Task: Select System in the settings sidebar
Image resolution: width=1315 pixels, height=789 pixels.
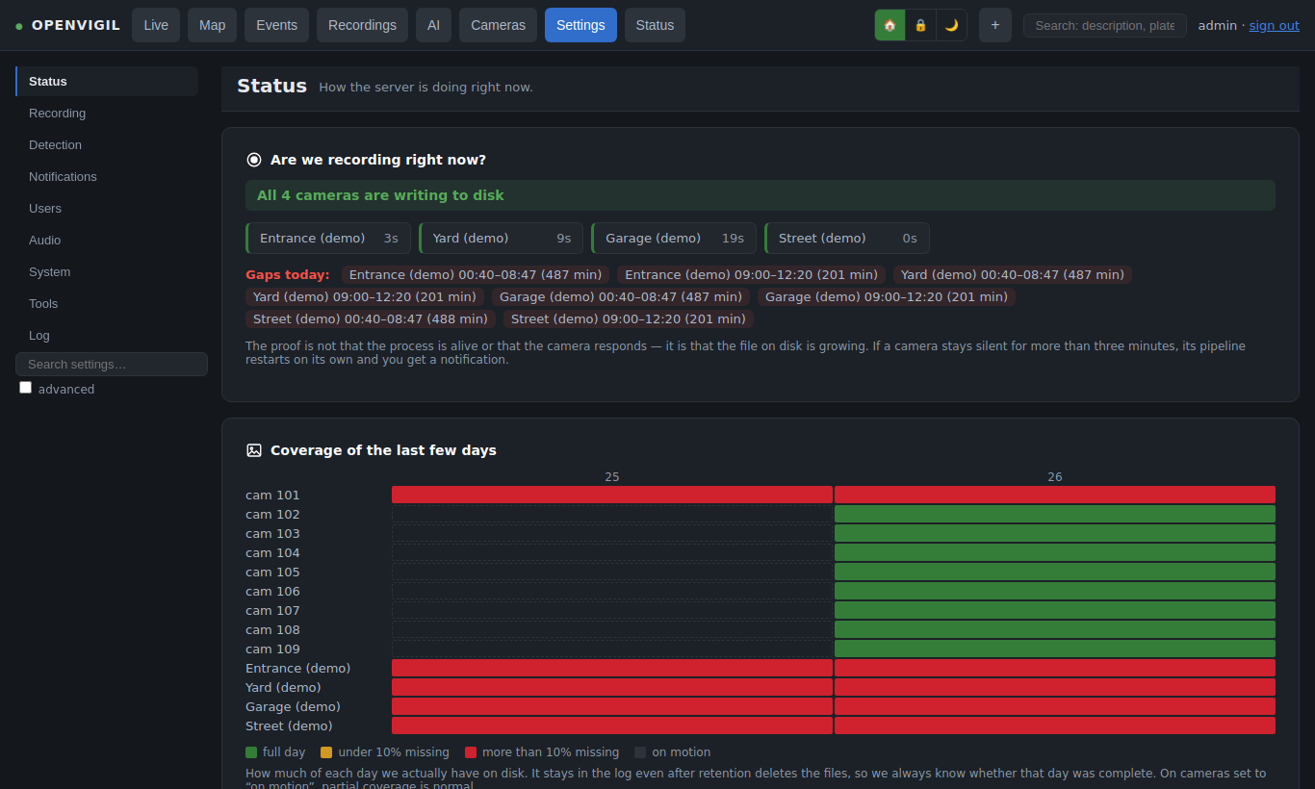Action: pos(107,272)
